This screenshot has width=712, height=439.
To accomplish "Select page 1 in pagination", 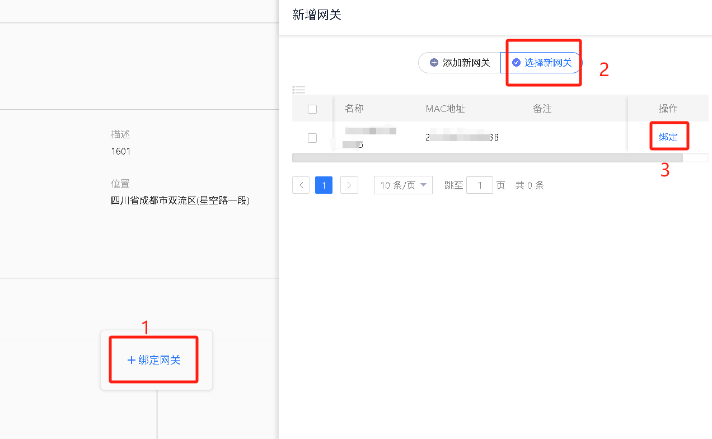I will (x=324, y=185).
